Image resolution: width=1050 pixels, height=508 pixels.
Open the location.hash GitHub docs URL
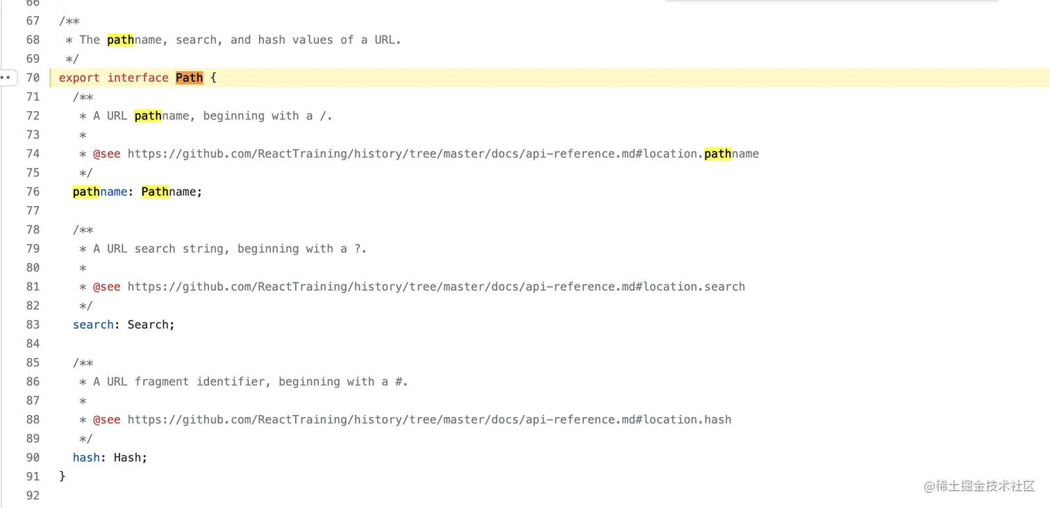click(x=428, y=419)
